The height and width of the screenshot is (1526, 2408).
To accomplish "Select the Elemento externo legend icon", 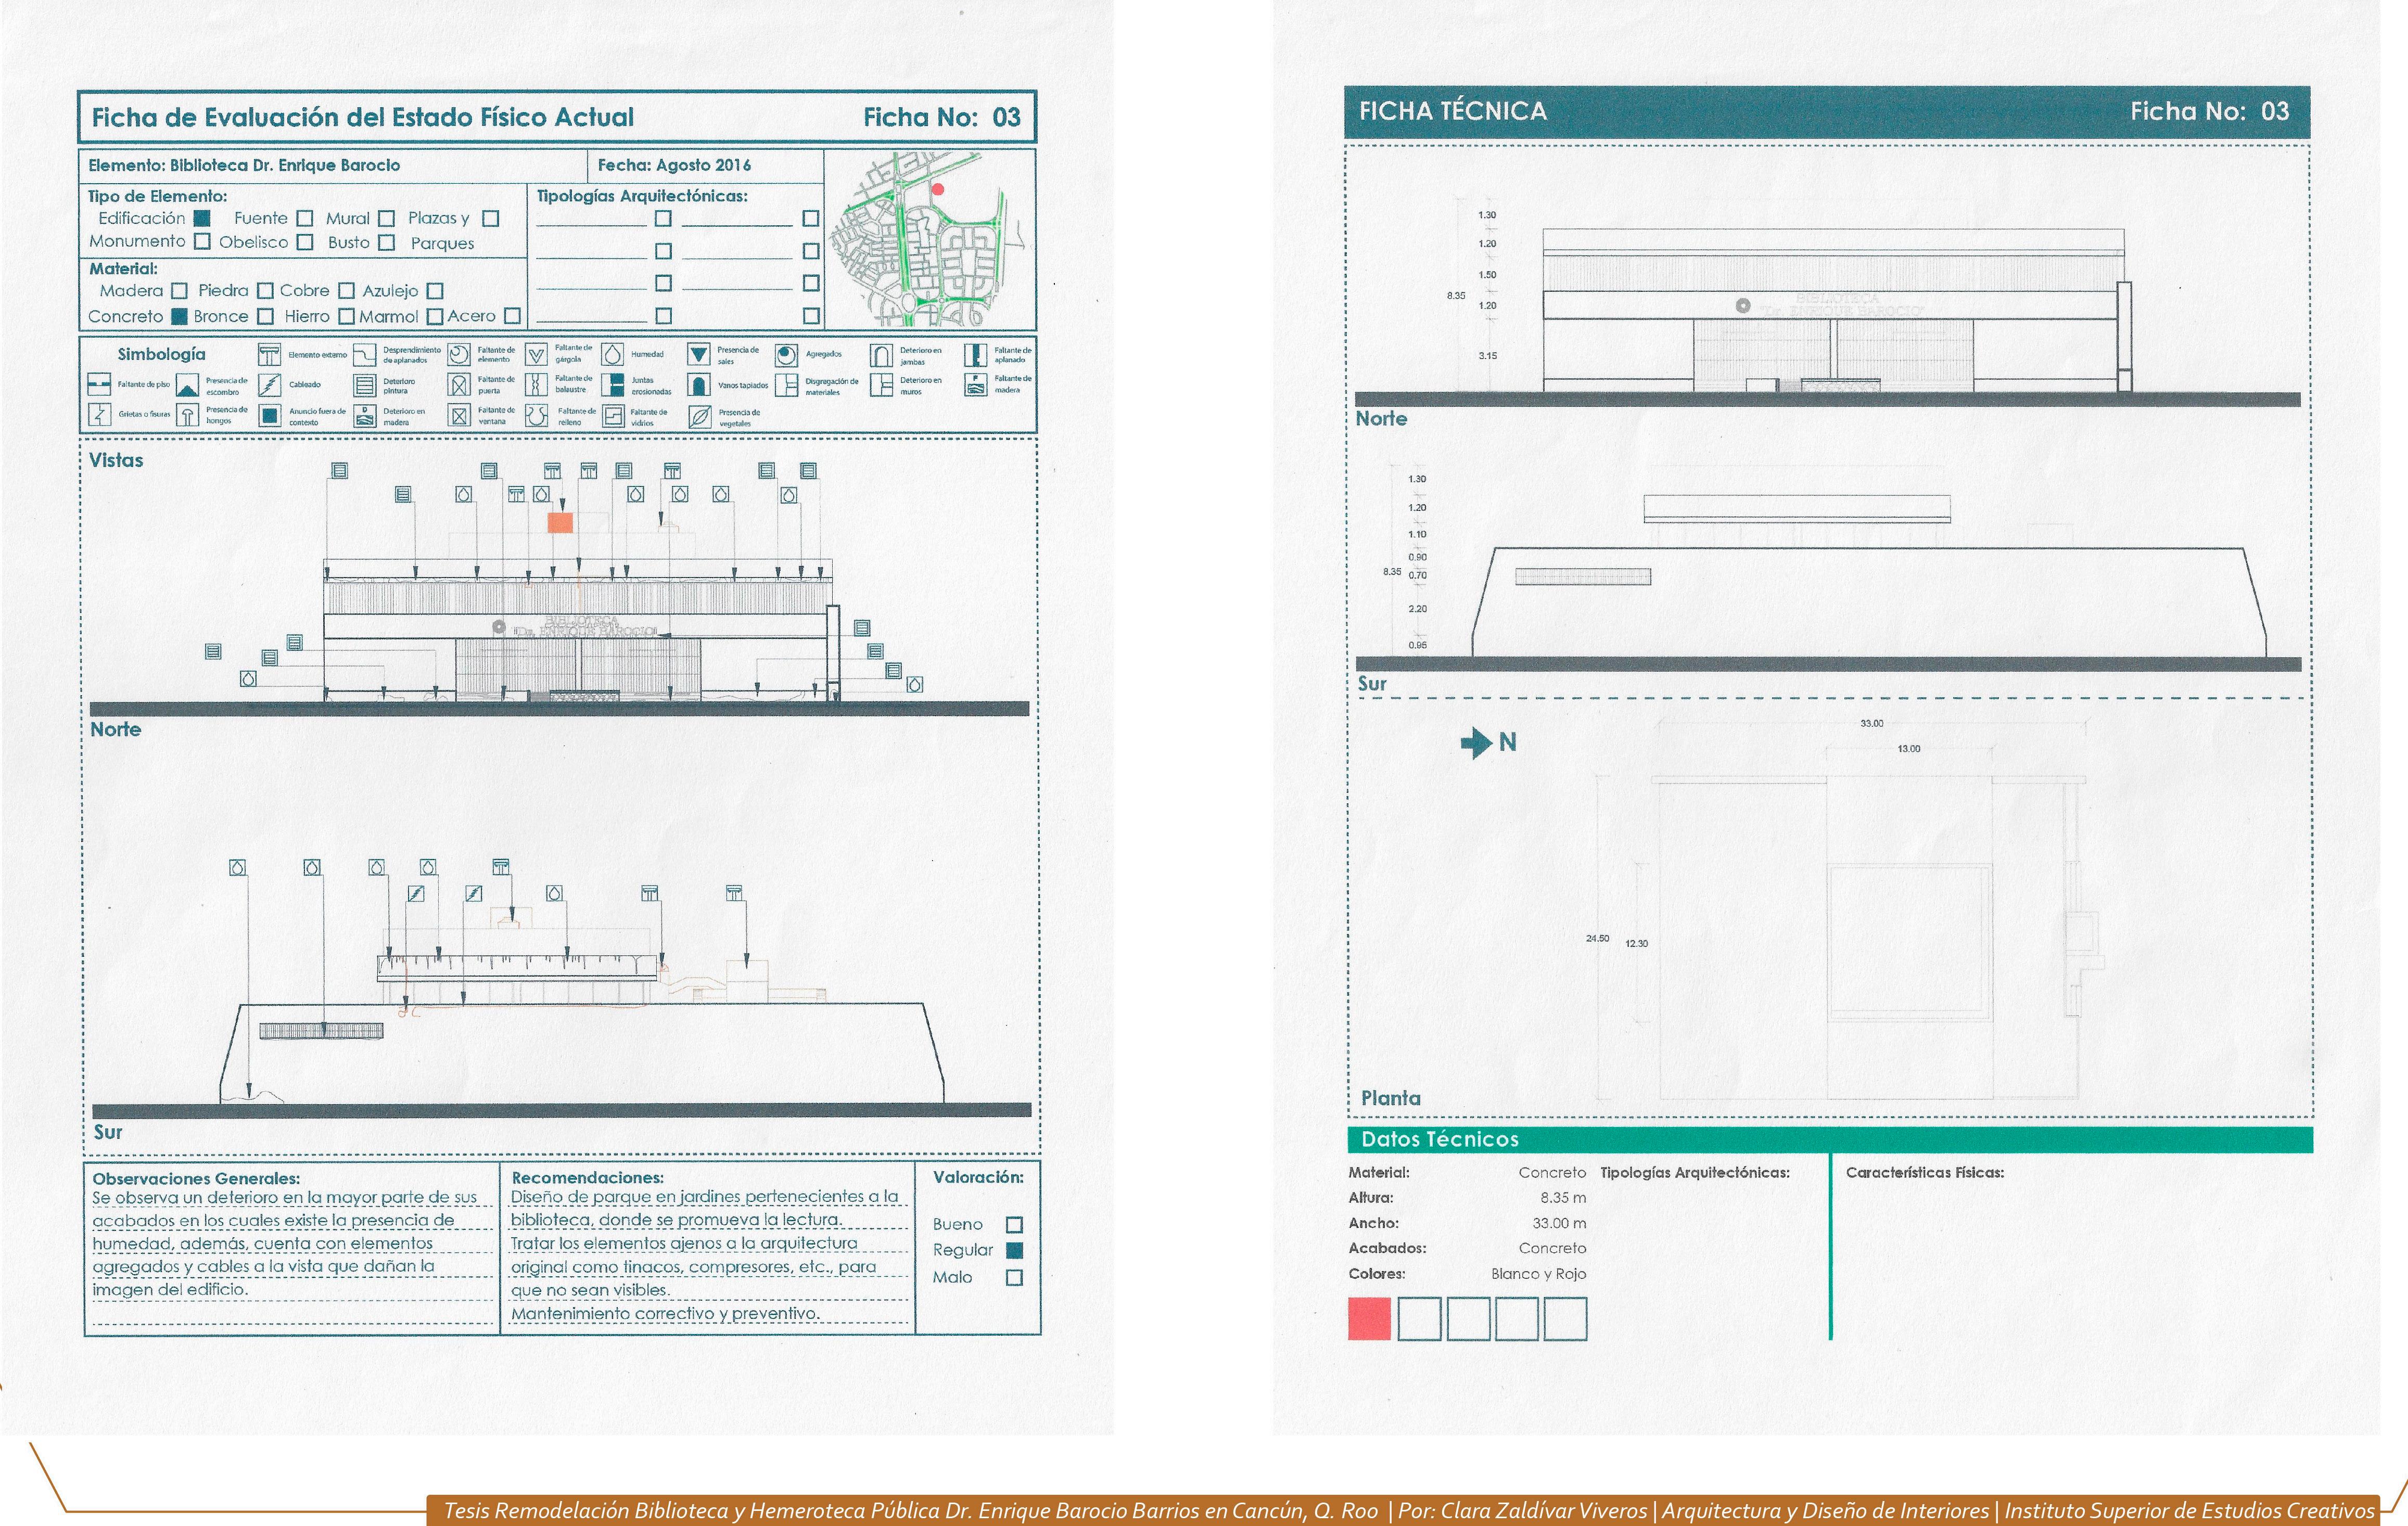I will (269, 355).
